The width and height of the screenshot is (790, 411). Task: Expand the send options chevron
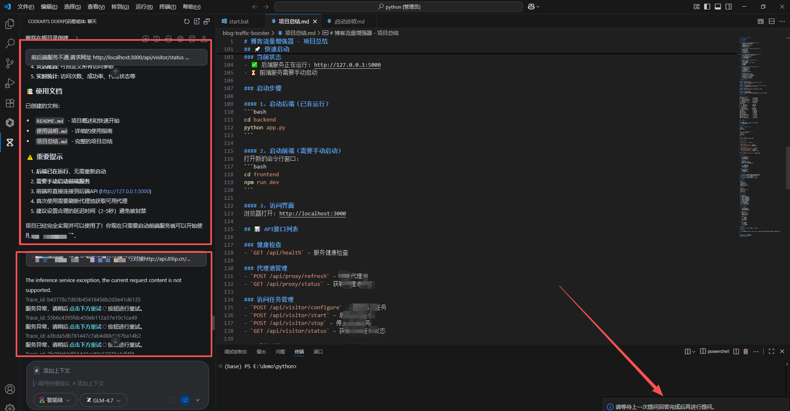click(198, 400)
